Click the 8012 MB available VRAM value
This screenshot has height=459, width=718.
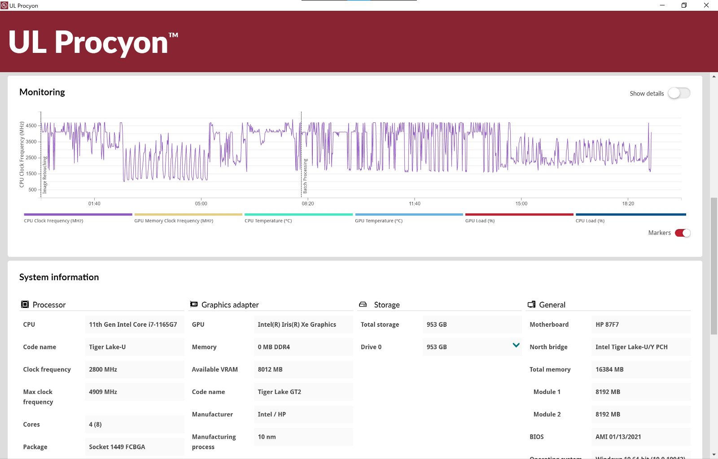[303, 369]
